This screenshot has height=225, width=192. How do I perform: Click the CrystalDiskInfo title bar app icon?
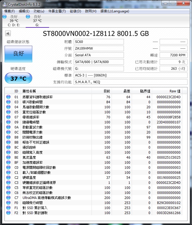click(x=4, y=4)
